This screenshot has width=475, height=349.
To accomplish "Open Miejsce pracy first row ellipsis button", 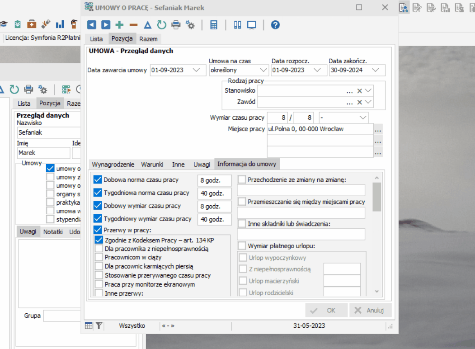I will [378, 130].
